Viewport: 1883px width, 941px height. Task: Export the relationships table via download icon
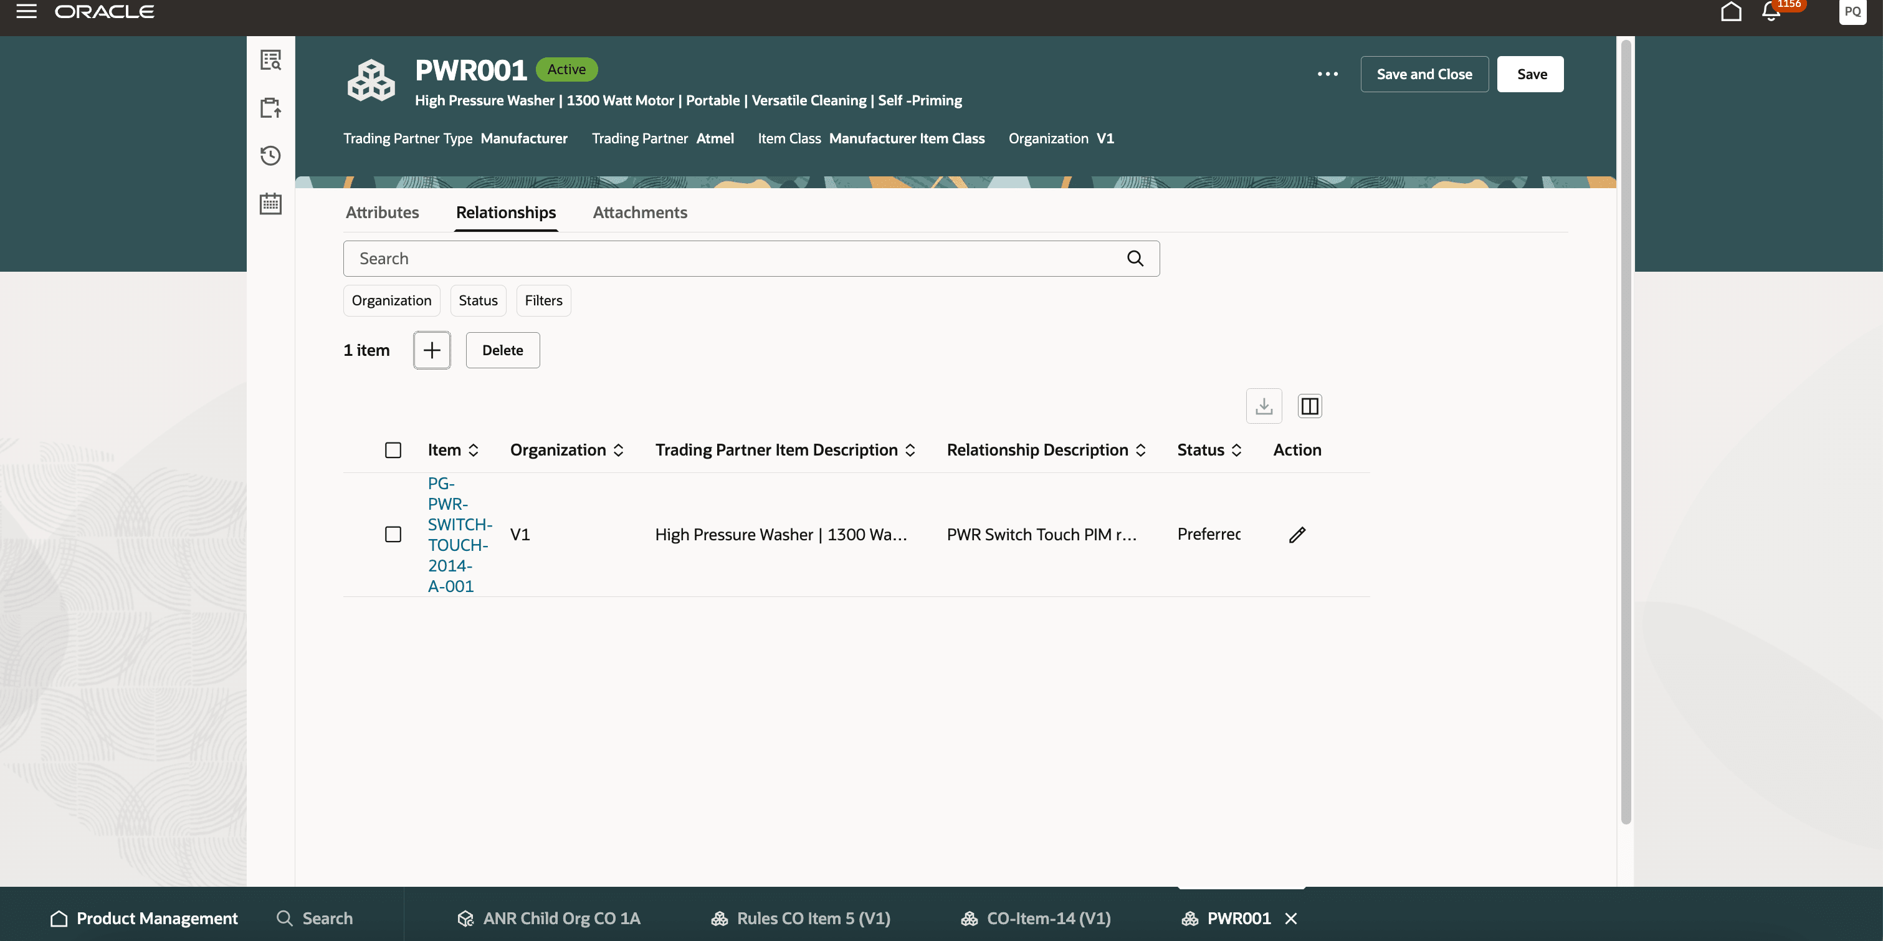(1264, 405)
